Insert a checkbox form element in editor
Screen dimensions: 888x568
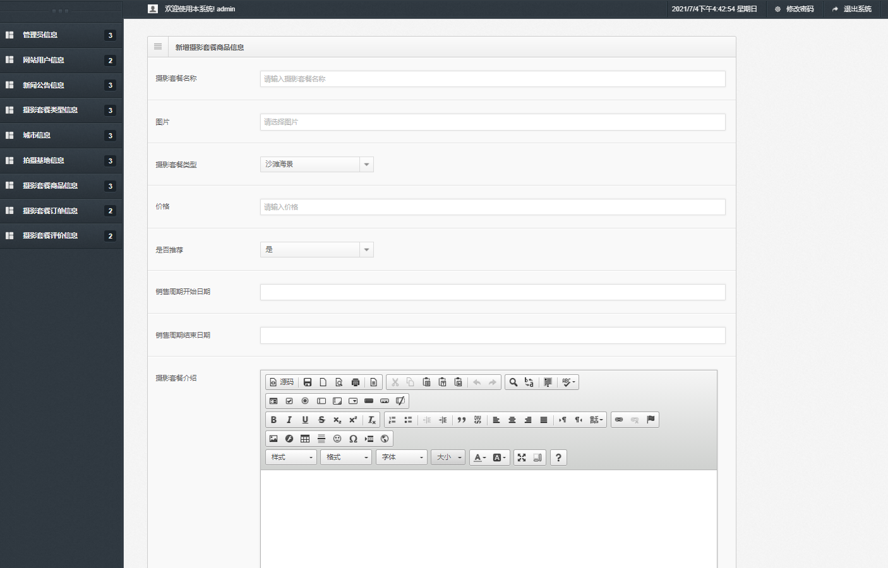(x=289, y=401)
